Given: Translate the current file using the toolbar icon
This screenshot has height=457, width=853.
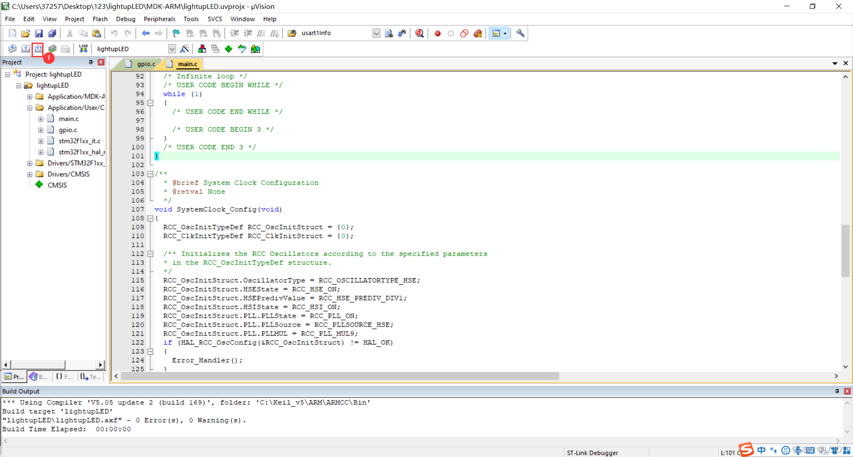Looking at the screenshot, I should pos(12,49).
